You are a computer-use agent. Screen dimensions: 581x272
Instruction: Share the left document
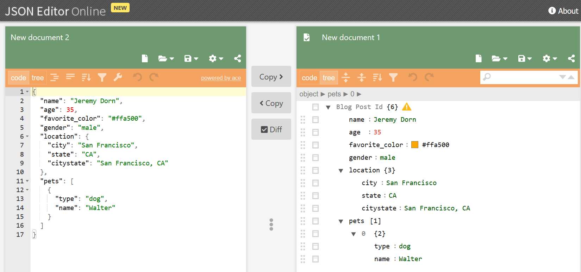pyautogui.click(x=238, y=58)
